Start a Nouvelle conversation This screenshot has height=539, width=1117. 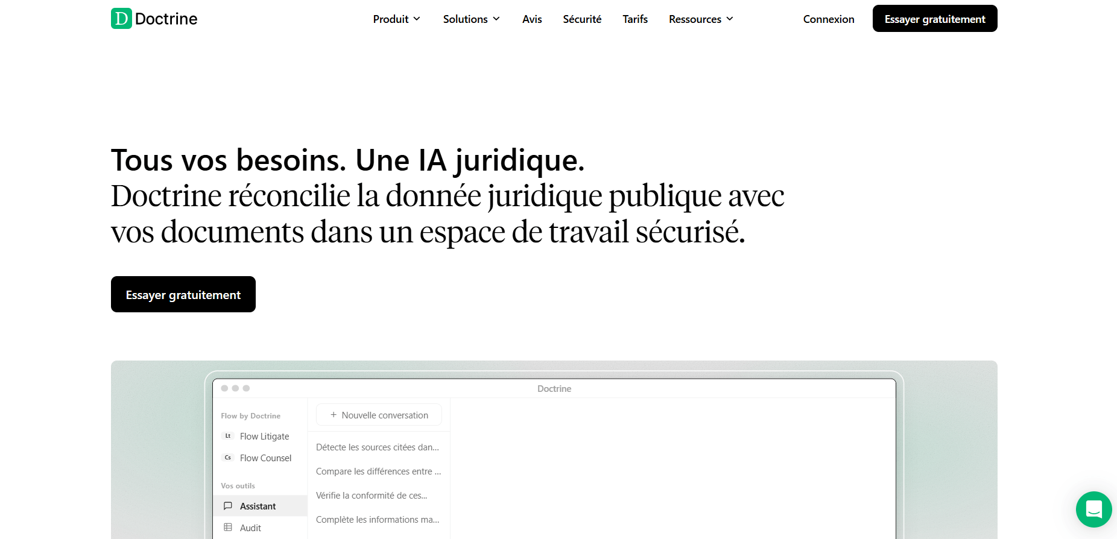point(379,415)
